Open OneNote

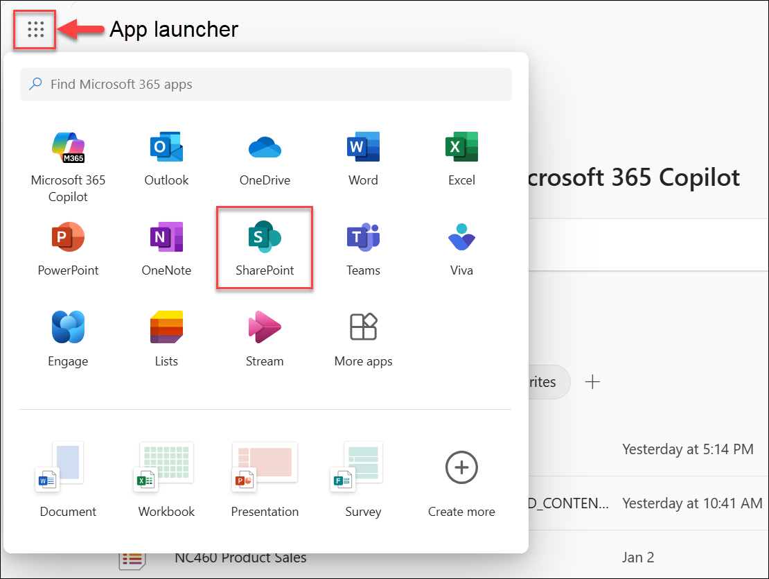(166, 248)
